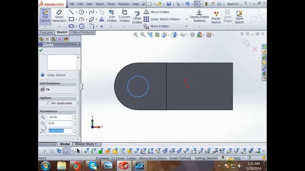Click the Zoom to Fit icon
Image resolution: width=305 pixels, height=171 pixels.
[x=136, y=35]
